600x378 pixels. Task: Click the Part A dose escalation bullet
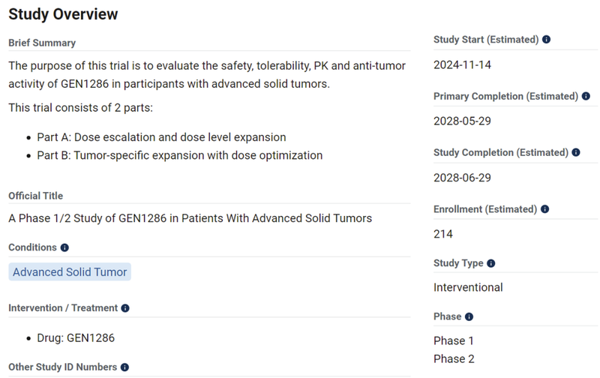point(161,137)
